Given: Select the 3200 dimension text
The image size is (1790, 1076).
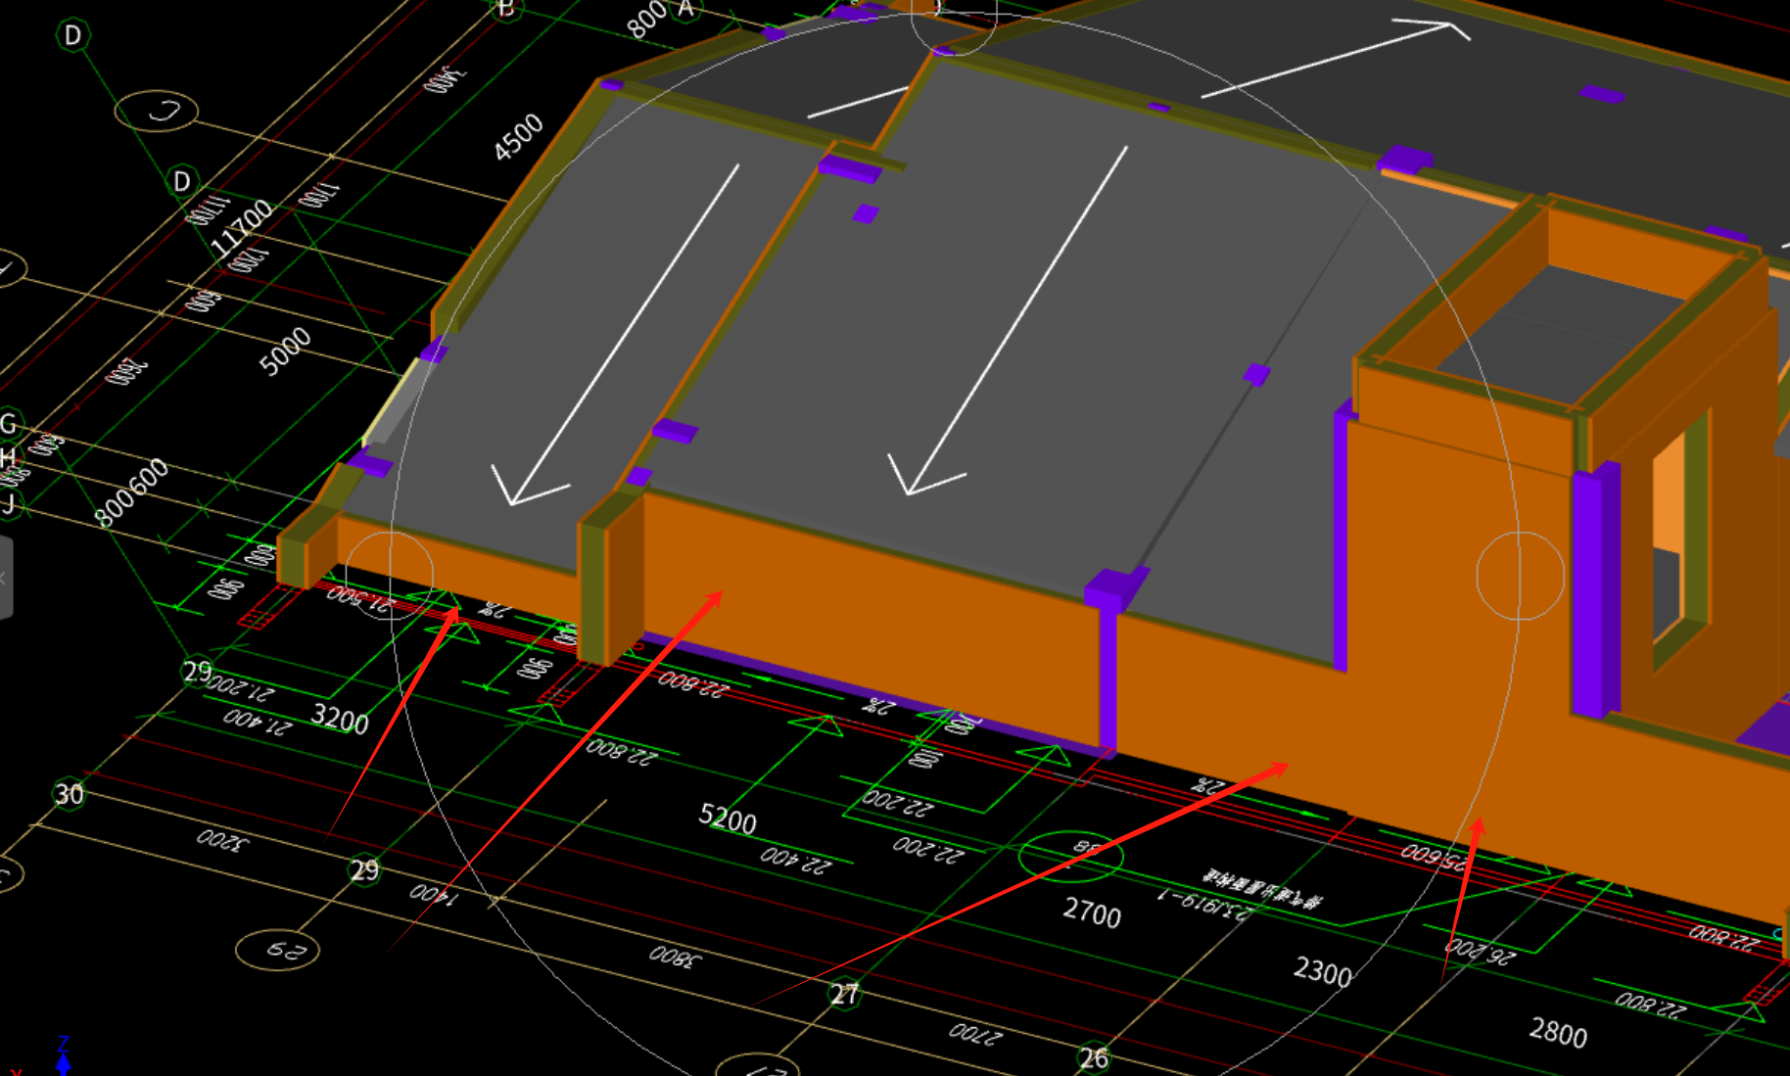Looking at the screenshot, I should (x=340, y=718).
